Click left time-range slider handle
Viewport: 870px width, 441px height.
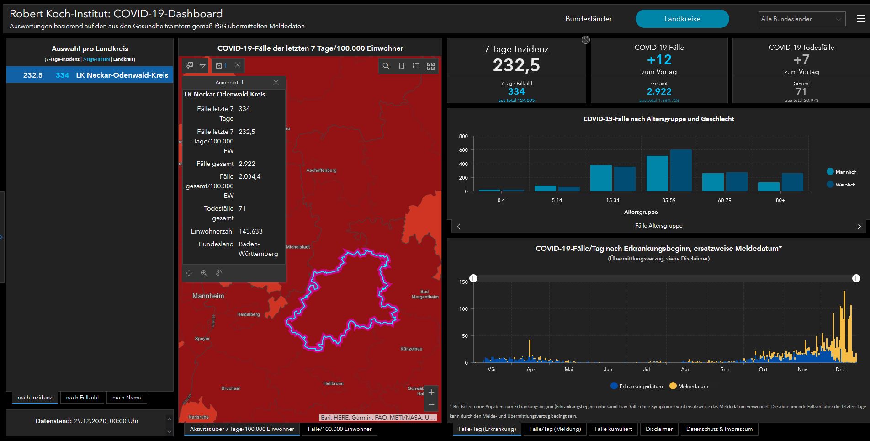coord(474,278)
